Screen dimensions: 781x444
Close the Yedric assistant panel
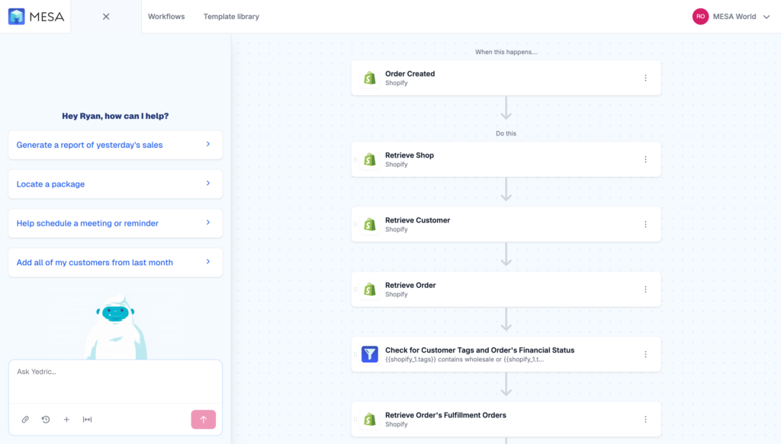point(106,17)
